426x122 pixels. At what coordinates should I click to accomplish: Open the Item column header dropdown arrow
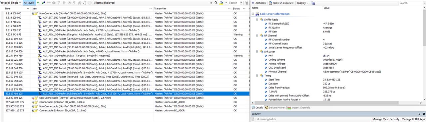click(151, 9)
